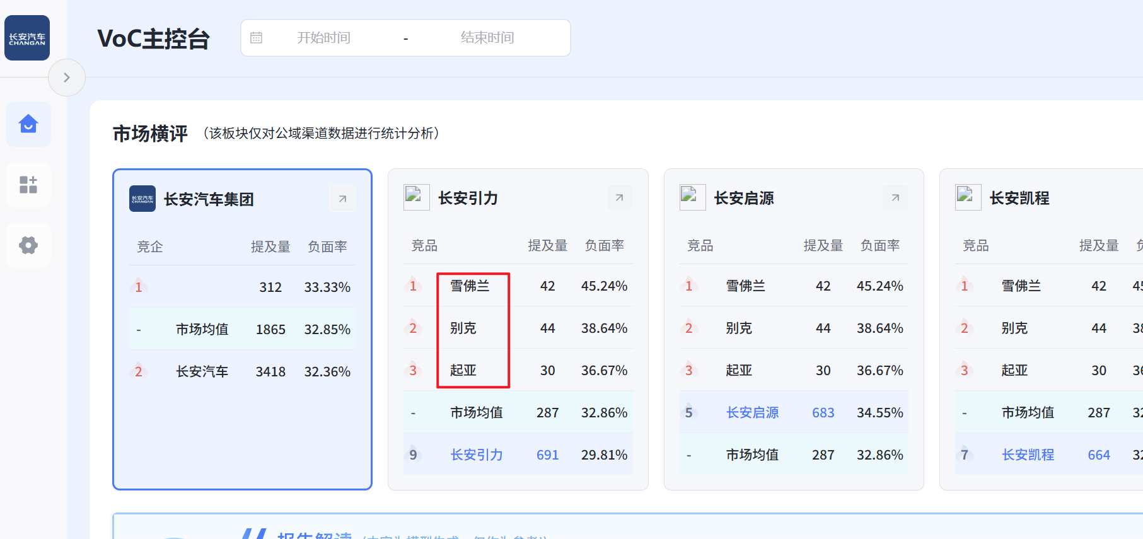Click the rank 1 badge in 长安汽车集团 card

pyautogui.click(x=139, y=287)
